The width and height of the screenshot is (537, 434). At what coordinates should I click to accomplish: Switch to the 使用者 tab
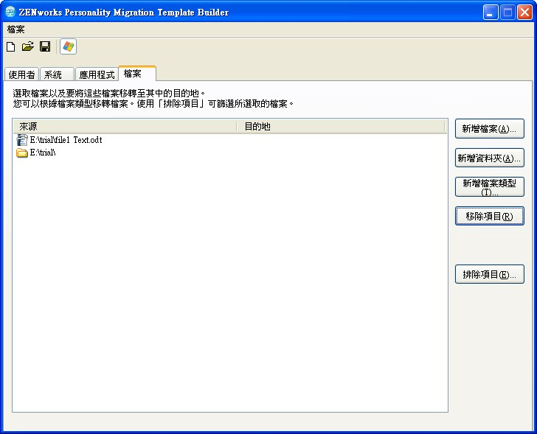click(21, 74)
